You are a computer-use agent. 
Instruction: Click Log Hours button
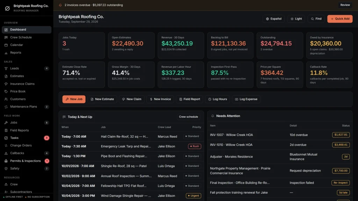click(x=217, y=99)
